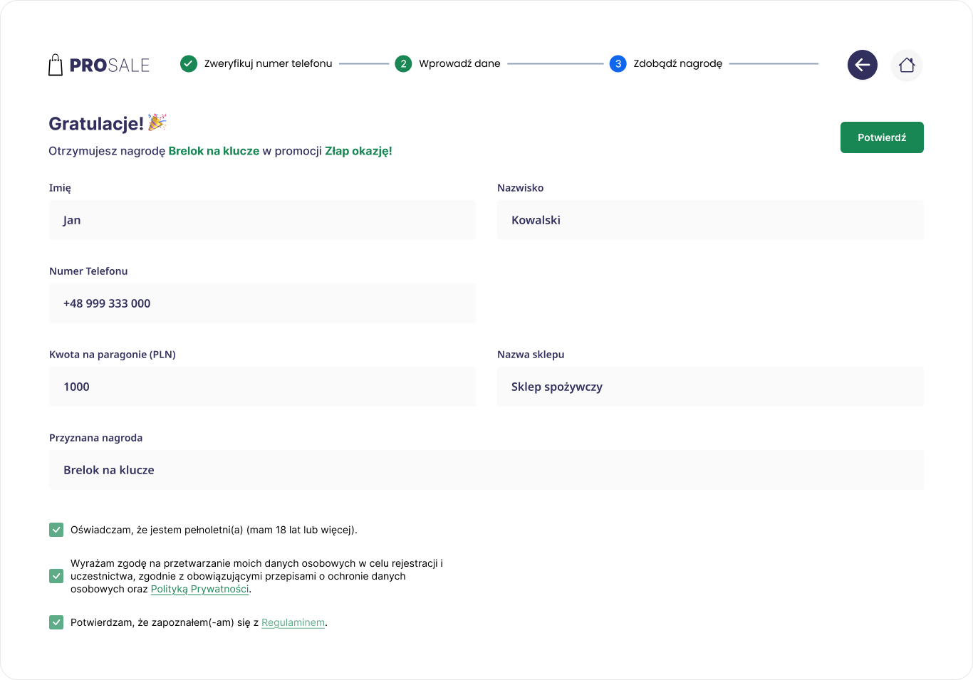Select step 3 blue circle icon
This screenshot has height=680, width=973.
[x=618, y=63]
